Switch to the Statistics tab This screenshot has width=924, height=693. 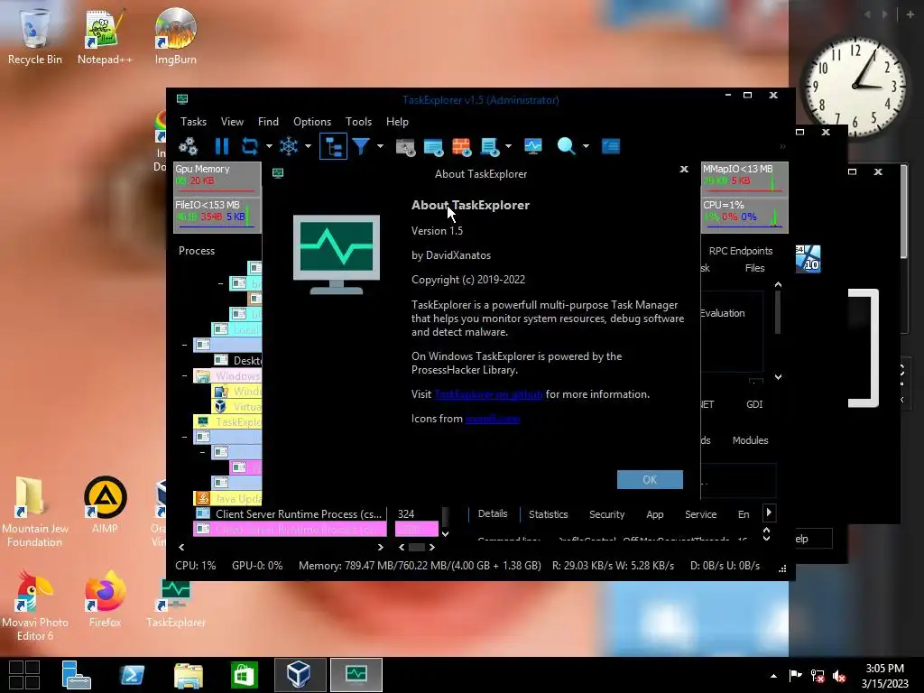pos(548,514)
